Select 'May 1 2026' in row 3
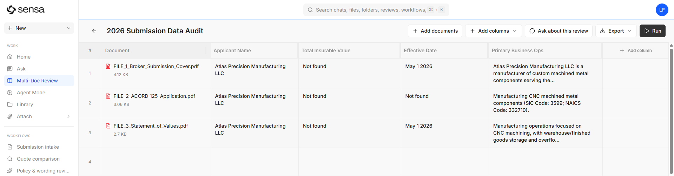 [x=445, y=133]
